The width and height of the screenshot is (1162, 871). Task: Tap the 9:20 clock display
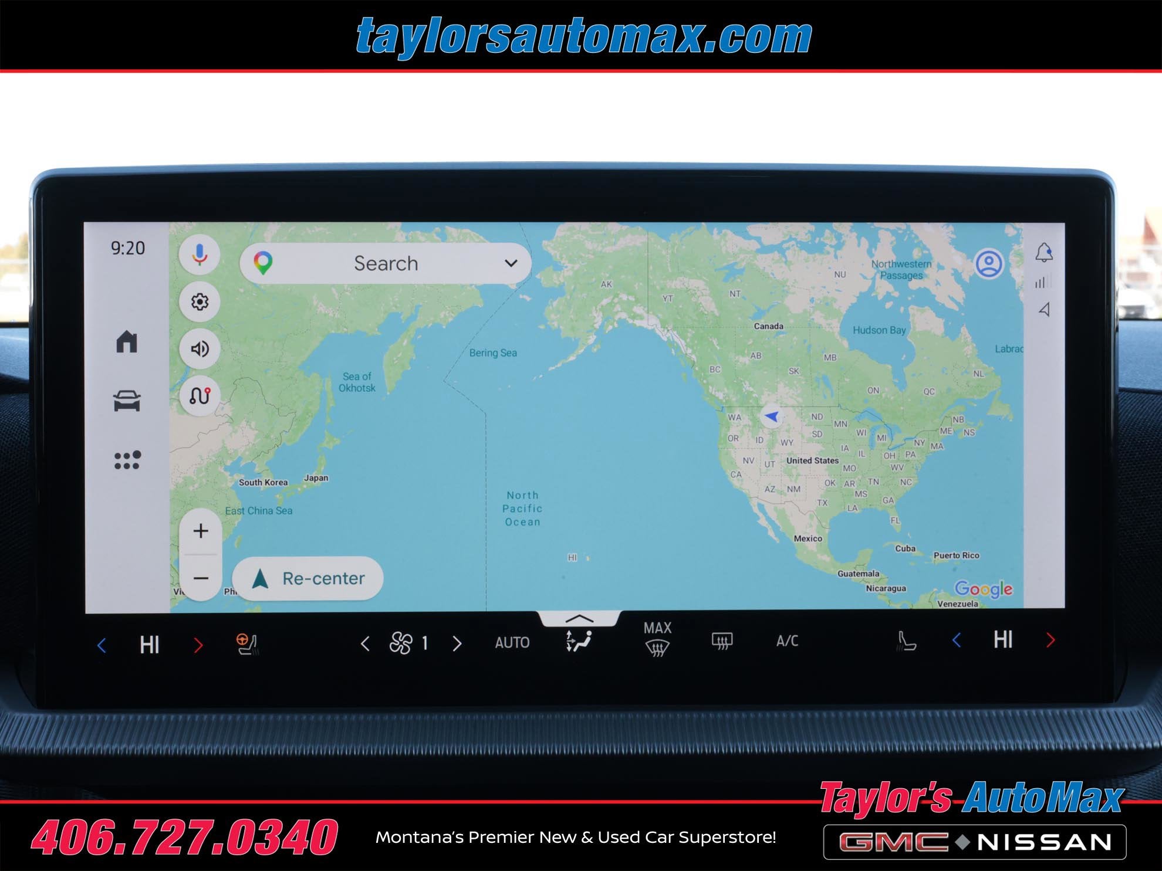pyautogui.click(x=128, y=248)
